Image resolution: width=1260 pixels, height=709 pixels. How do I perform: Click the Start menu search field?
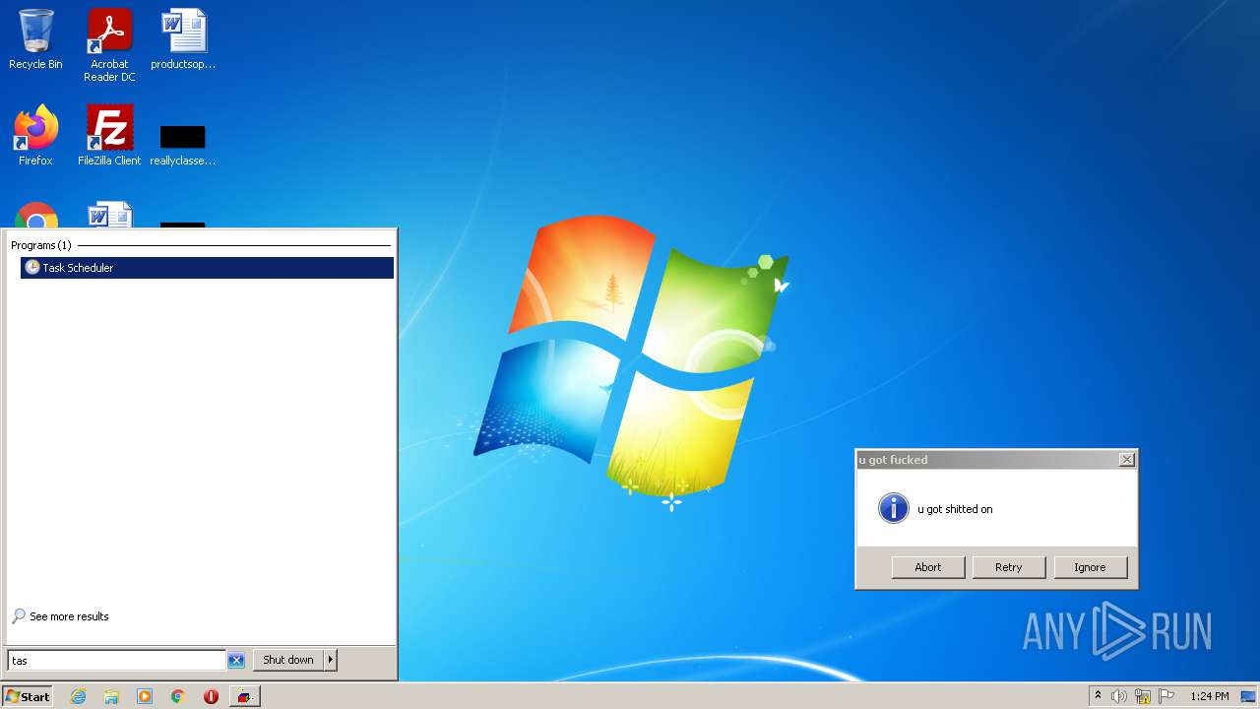(116, 660)
